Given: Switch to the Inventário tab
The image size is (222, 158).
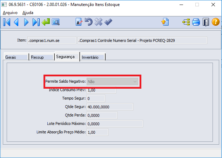Looking at the screenshot, I should pos(93,57).
